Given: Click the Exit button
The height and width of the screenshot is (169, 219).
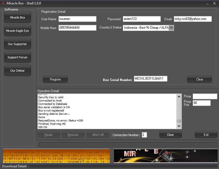Looking at the screenshot, I should (x=206, y=135).
